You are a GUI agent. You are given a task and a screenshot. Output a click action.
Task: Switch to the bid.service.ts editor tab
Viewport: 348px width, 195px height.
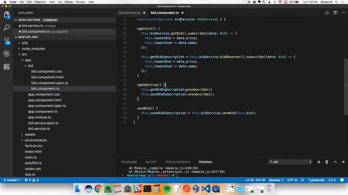pyautogui.click(x=130, y=13)
